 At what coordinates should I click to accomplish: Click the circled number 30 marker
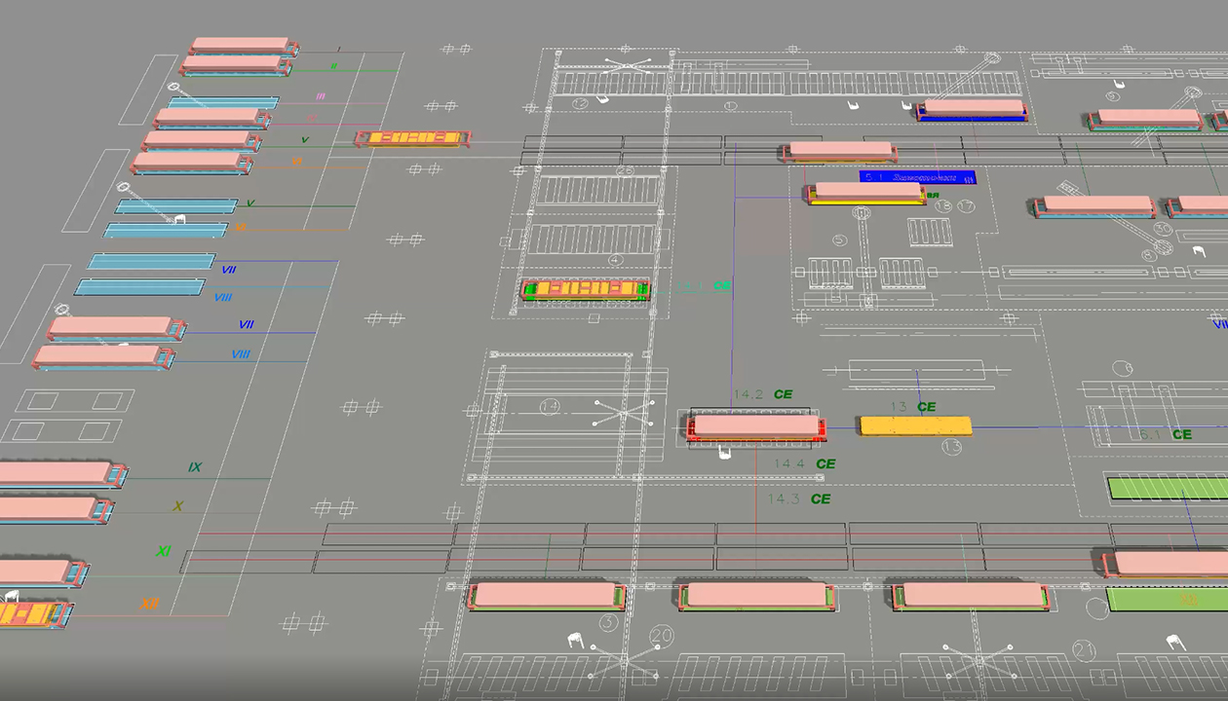[1162, 229]
